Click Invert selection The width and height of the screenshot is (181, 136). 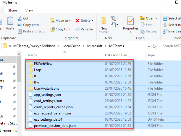(x=172, y=31)
